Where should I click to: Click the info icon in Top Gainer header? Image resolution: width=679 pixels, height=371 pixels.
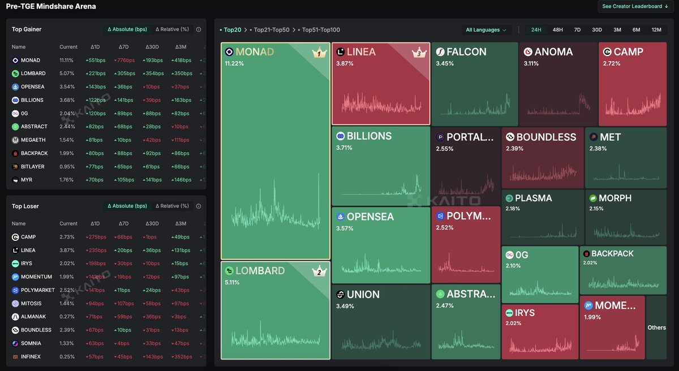199,30
